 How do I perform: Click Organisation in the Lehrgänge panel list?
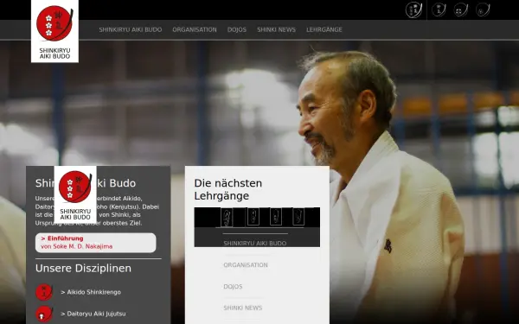coord(246,265)
